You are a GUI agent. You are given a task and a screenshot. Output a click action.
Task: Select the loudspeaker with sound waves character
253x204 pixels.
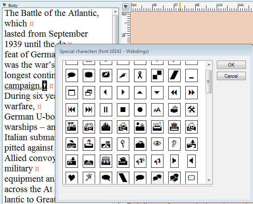click(140, 161)
